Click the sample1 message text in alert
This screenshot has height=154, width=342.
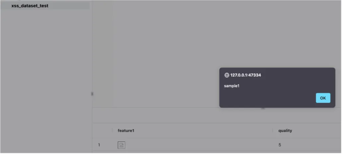(x=232, y=86)
